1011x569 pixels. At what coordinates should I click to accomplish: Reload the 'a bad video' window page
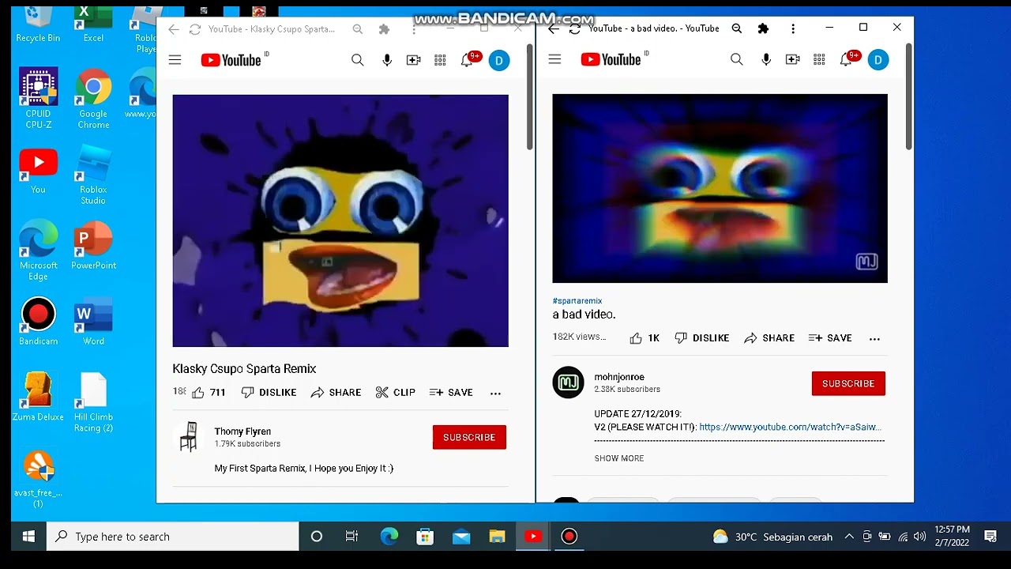(574, 28)
